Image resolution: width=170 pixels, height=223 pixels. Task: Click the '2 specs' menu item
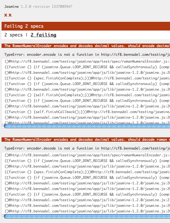click(13, 35)
